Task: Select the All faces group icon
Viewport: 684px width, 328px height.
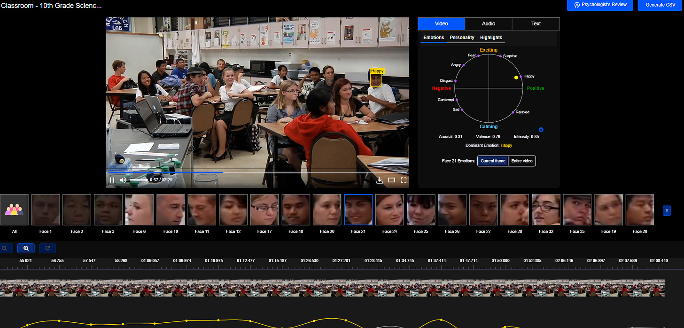Action: 14,210
